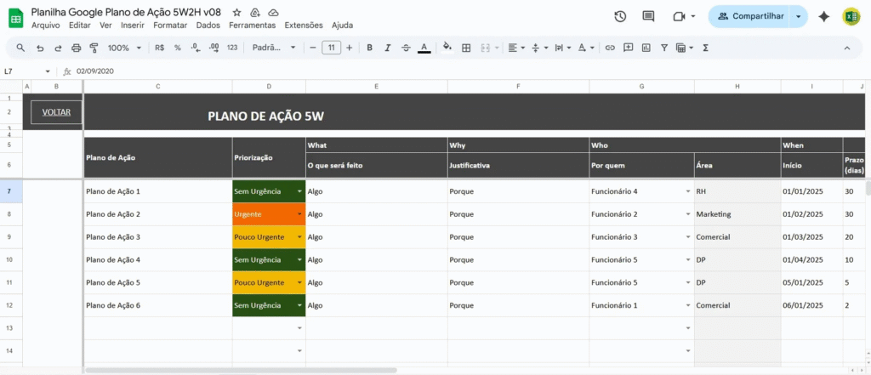Insert a chart using toolbar icon

pos(644,48)
